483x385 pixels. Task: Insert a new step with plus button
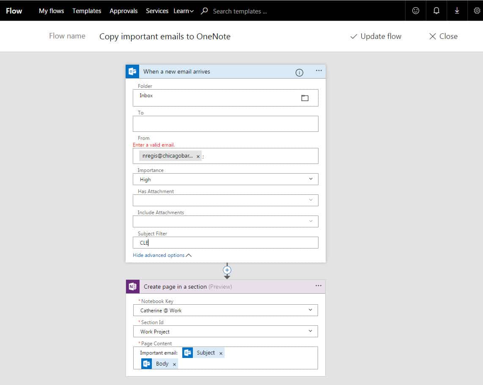pos(227,270)
